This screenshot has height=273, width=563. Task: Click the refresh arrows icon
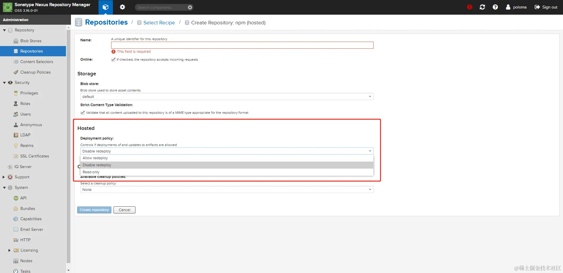[x=482, y=7]
